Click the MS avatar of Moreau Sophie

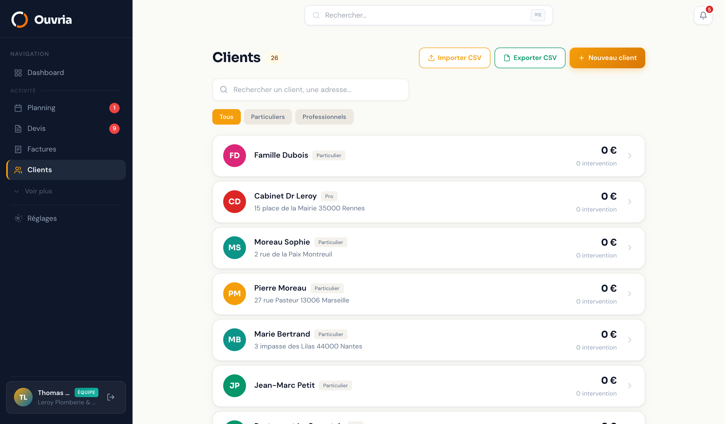235,248
